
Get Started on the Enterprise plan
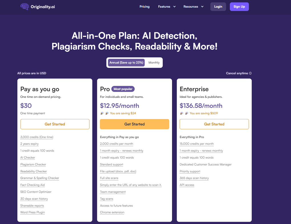(x=214, y=124)
